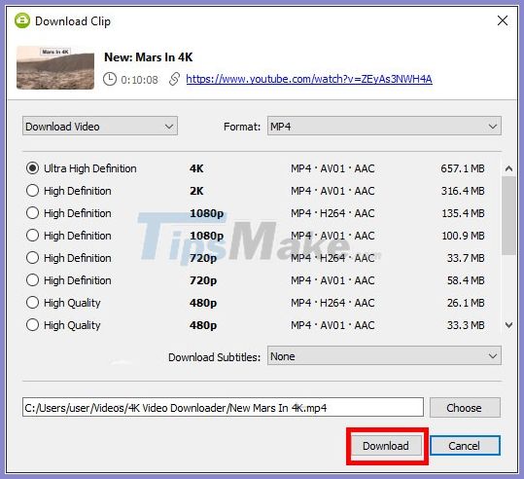The width and height of the screenshot is (524, 479).
Task: Expand the Download Subtitles dropdown
Action: click(x=384, y=356)
